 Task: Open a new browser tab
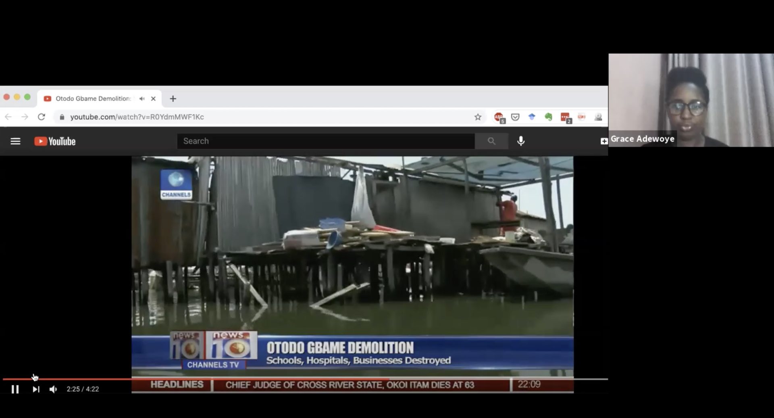point(173,98)
